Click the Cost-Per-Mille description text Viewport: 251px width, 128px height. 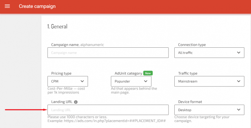66,91
